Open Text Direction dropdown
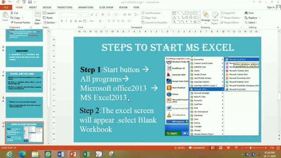This screenshot has width=281, height=158. (151, 13)
